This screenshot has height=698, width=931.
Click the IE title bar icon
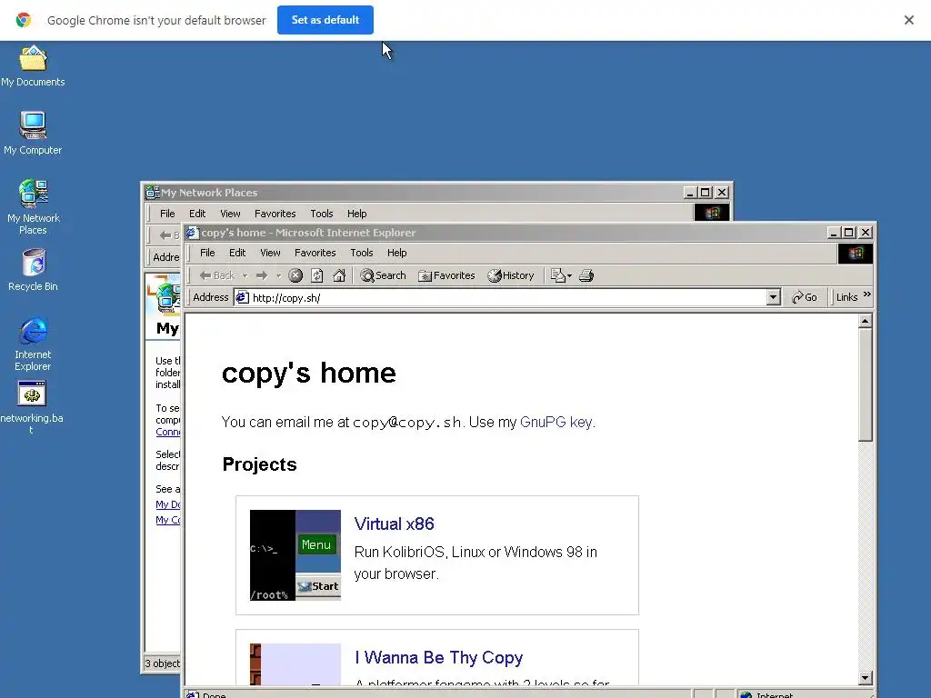(192, 232)
